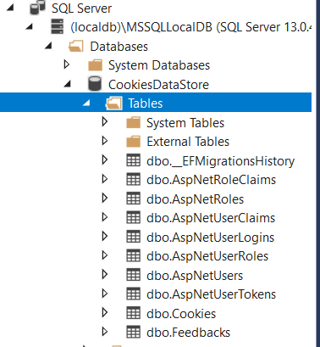Click the dbo.Feedbacks table icon
Viewport: 320px width, 347px height.
tap(133, 333)
